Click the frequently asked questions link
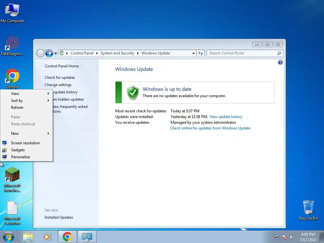This screenshot has width=324, height=243. point(70,109)
